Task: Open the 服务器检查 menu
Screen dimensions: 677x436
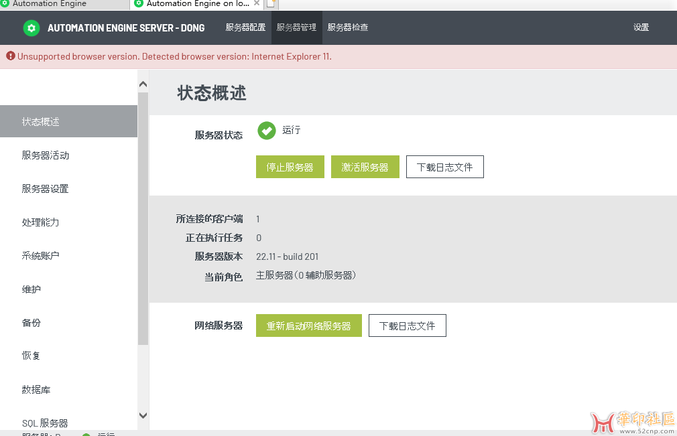Action: 348,27
